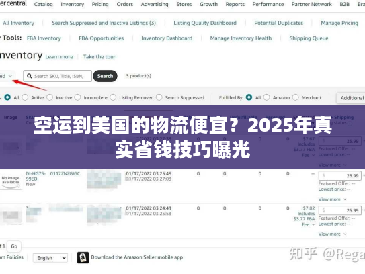Open the Shipping Queue
This screenshot has height=274, width=365.
309,38
